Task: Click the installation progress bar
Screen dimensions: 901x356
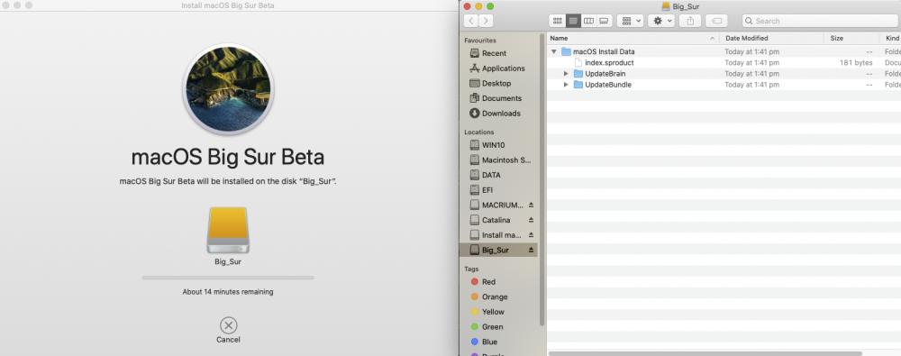Action: pos(228,278)
